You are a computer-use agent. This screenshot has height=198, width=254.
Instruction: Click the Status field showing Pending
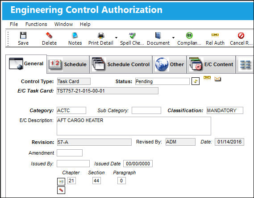(162, 81)
